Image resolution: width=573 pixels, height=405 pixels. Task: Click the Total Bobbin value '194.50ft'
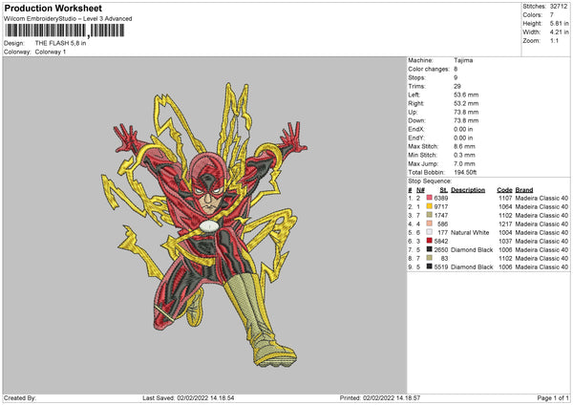tap(465, 172)
